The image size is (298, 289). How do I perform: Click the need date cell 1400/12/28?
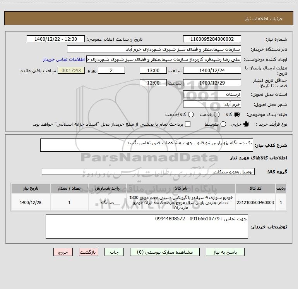pos(31,202)
